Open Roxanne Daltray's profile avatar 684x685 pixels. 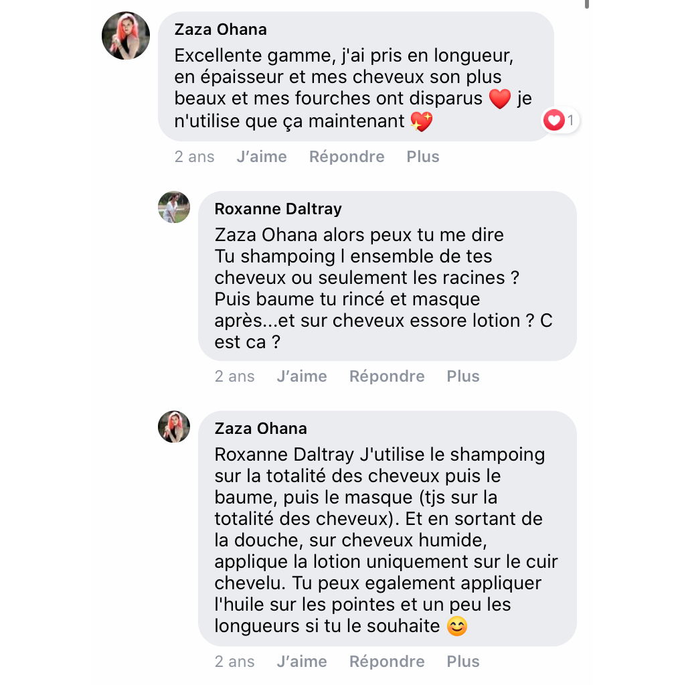tap(174, 207)
